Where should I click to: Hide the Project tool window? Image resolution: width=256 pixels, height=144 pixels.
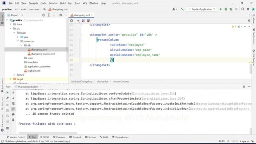(66, 15)
